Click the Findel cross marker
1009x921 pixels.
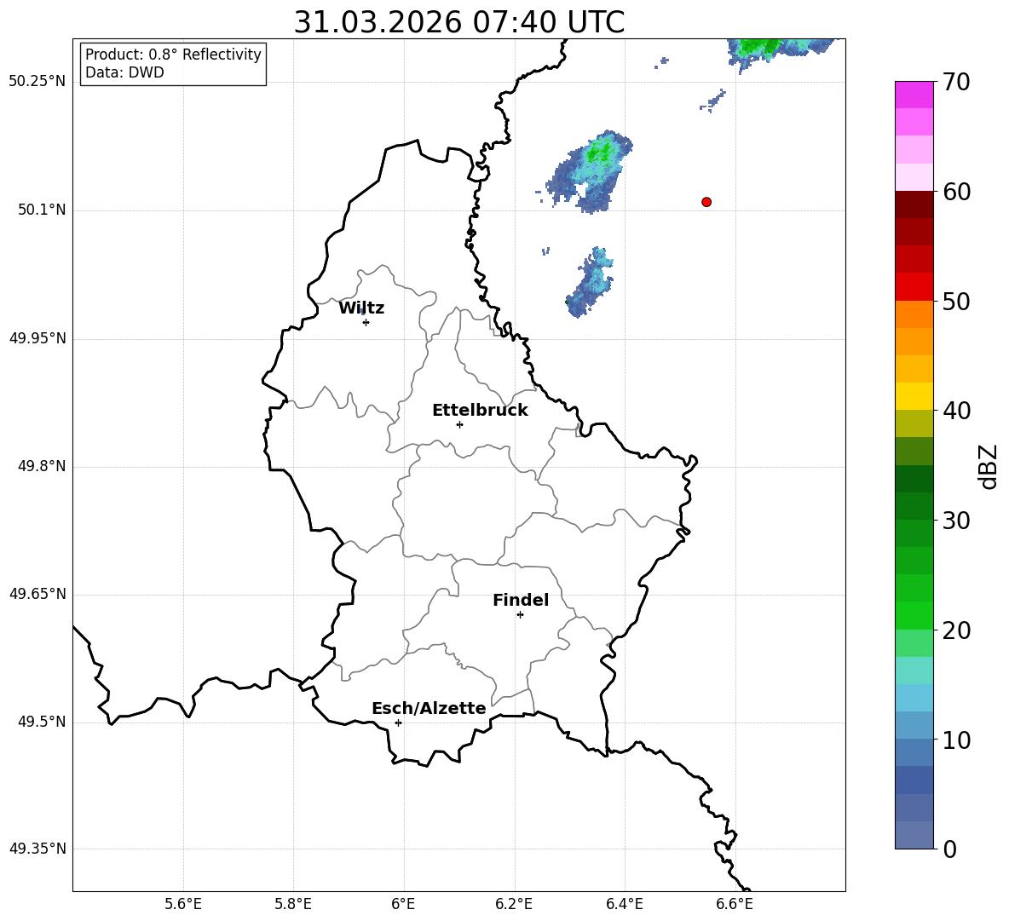pyautogui.click(x=520, y=615)
